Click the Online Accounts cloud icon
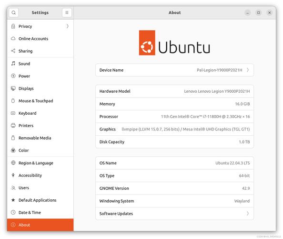Screen dimensions: 283x239 click(13, 39)
